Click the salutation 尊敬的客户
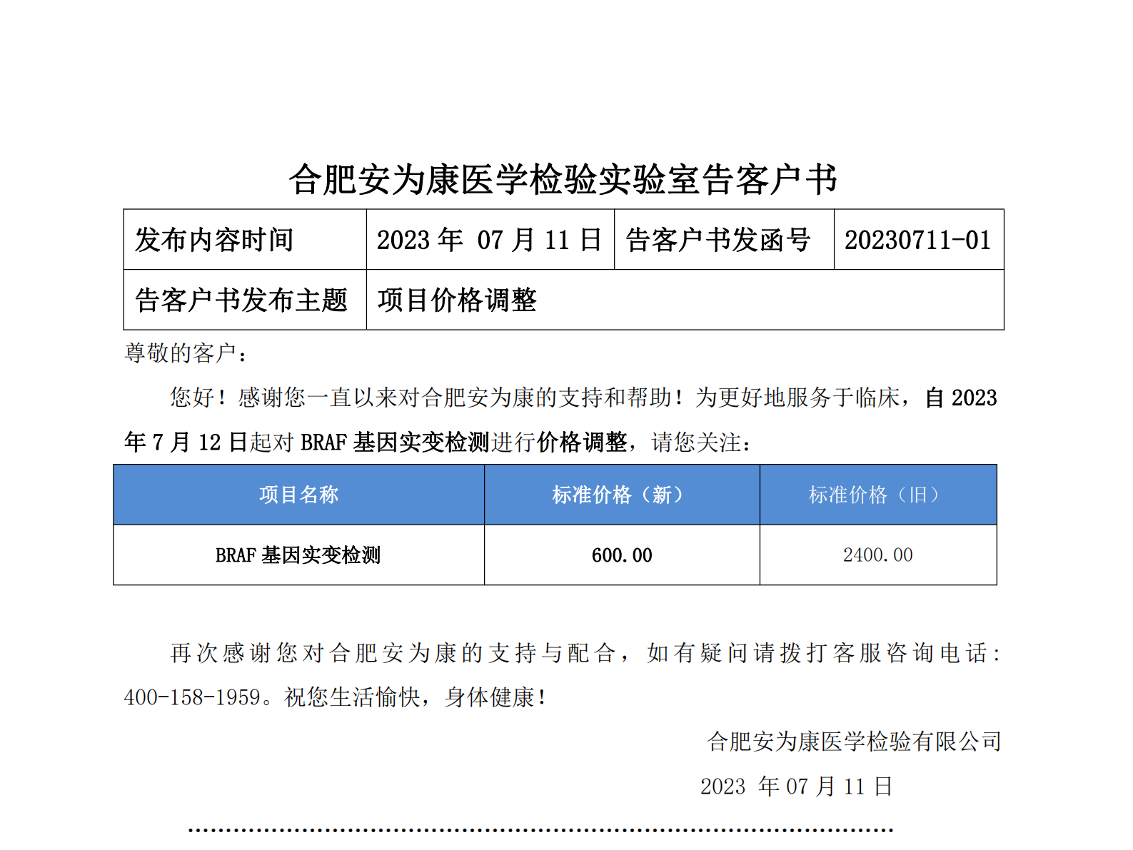This screenshot has width=1133, height=850. pos(181,353)
